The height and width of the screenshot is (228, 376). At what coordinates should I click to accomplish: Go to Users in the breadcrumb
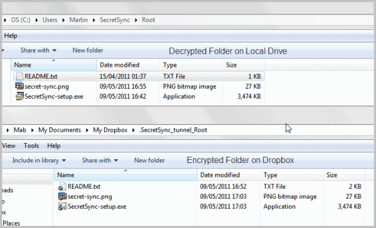click(50, 20)
